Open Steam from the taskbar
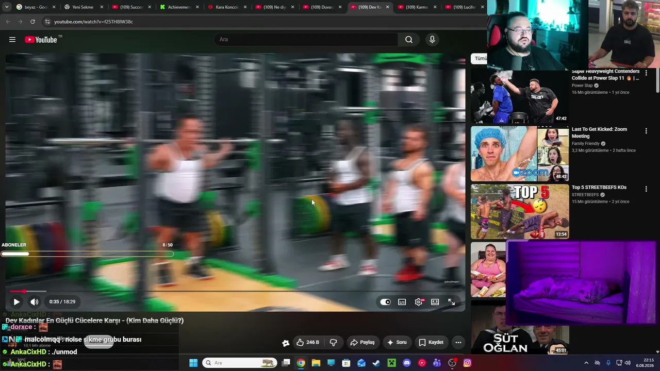This screenshot has height=371, width=660. pos(376,363)
